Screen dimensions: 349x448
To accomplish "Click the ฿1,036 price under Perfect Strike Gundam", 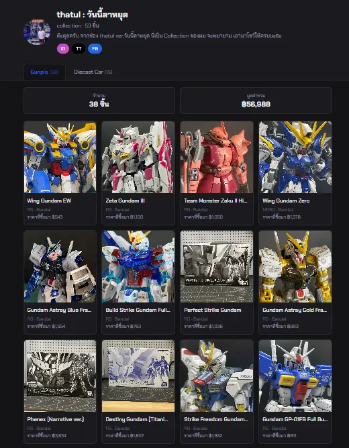I will (x=215, y=327).
